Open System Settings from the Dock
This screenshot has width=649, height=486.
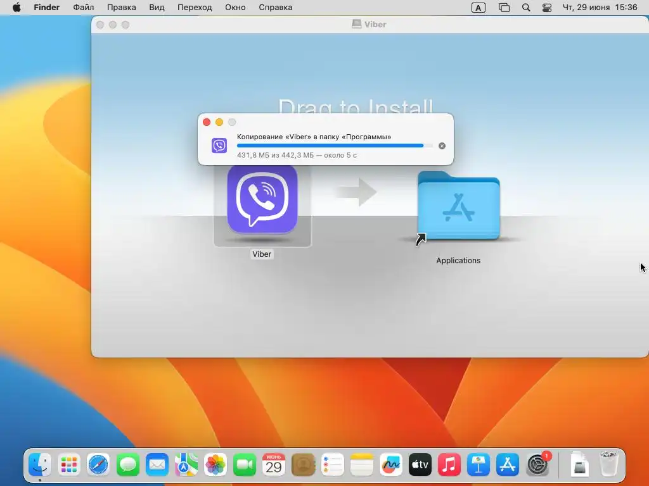537,465
